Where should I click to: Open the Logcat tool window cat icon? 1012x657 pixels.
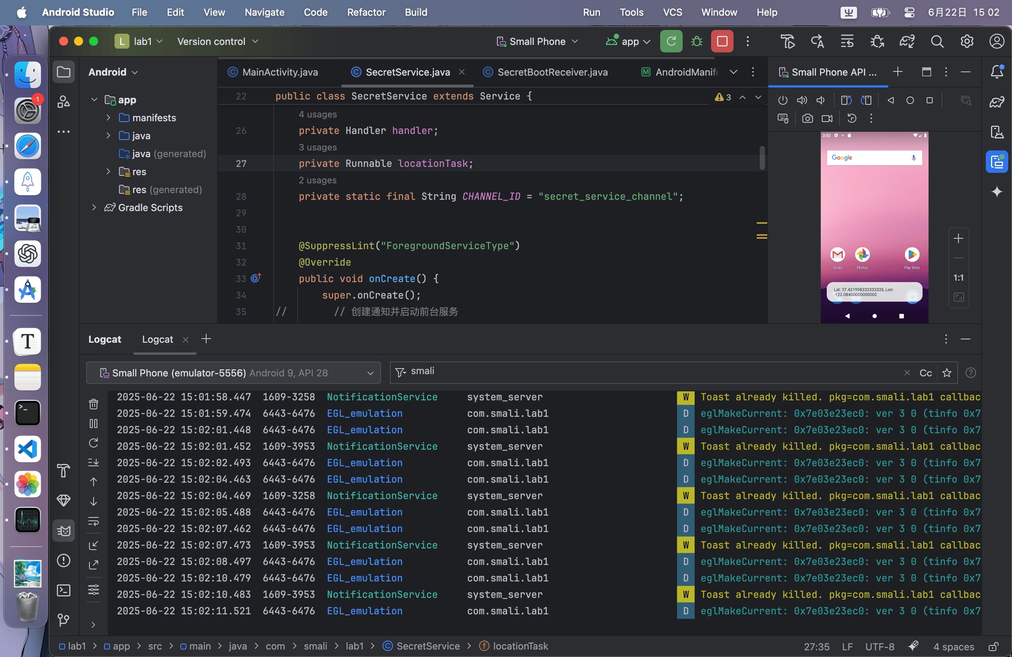tap(64, 531)
